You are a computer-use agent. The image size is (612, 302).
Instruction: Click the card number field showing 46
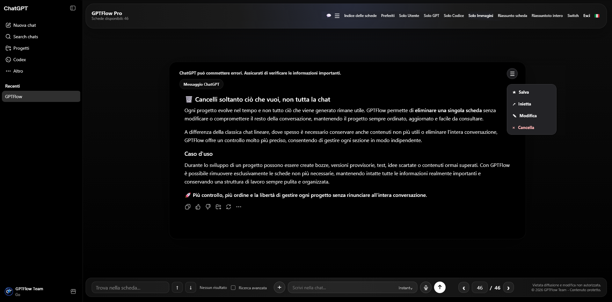tap(480, 288)
